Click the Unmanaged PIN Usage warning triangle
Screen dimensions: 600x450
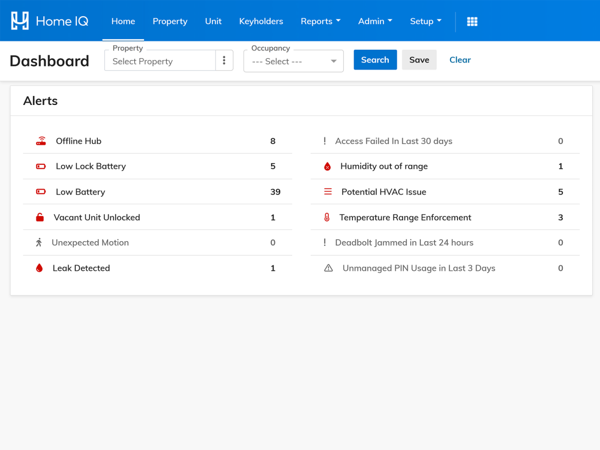pyautogui.click(x=328, y=268)
